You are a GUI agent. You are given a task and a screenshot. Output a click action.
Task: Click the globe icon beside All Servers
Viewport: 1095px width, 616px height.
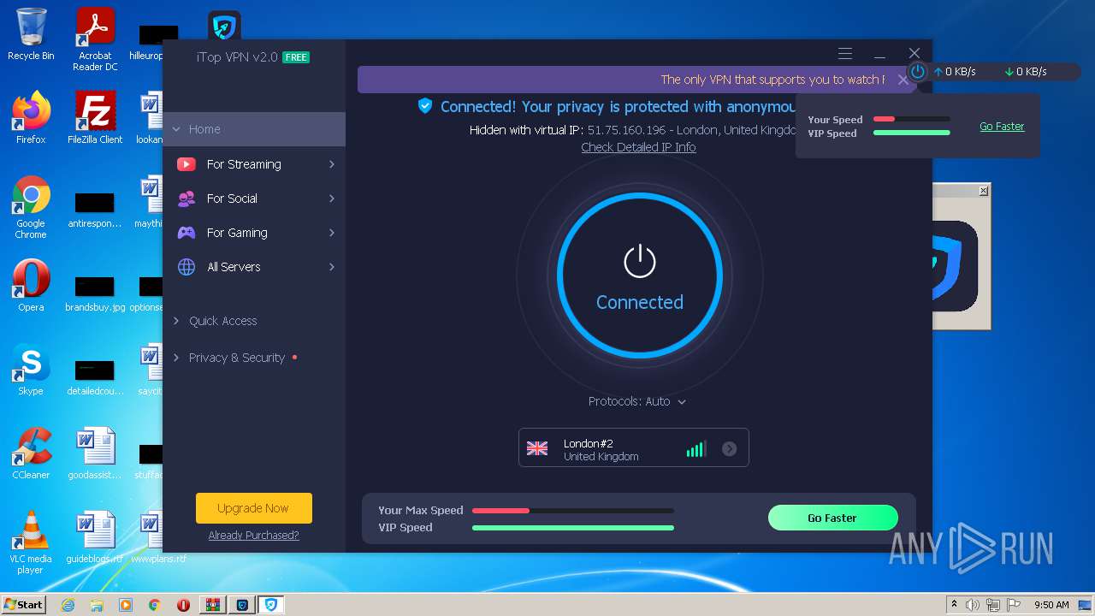click(x=186, y=267)
